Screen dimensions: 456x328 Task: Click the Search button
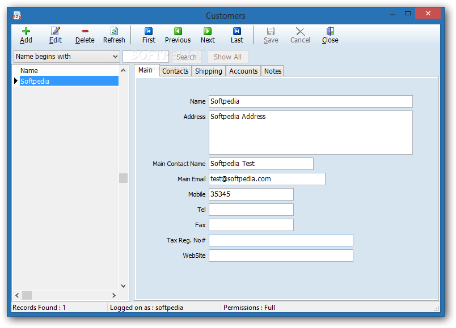pos(187,57)
